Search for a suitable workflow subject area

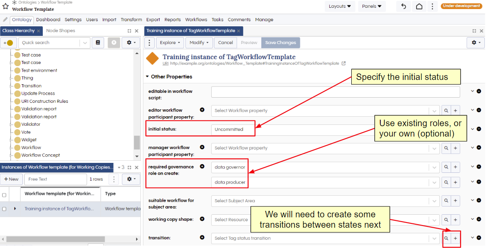point(446,201)
